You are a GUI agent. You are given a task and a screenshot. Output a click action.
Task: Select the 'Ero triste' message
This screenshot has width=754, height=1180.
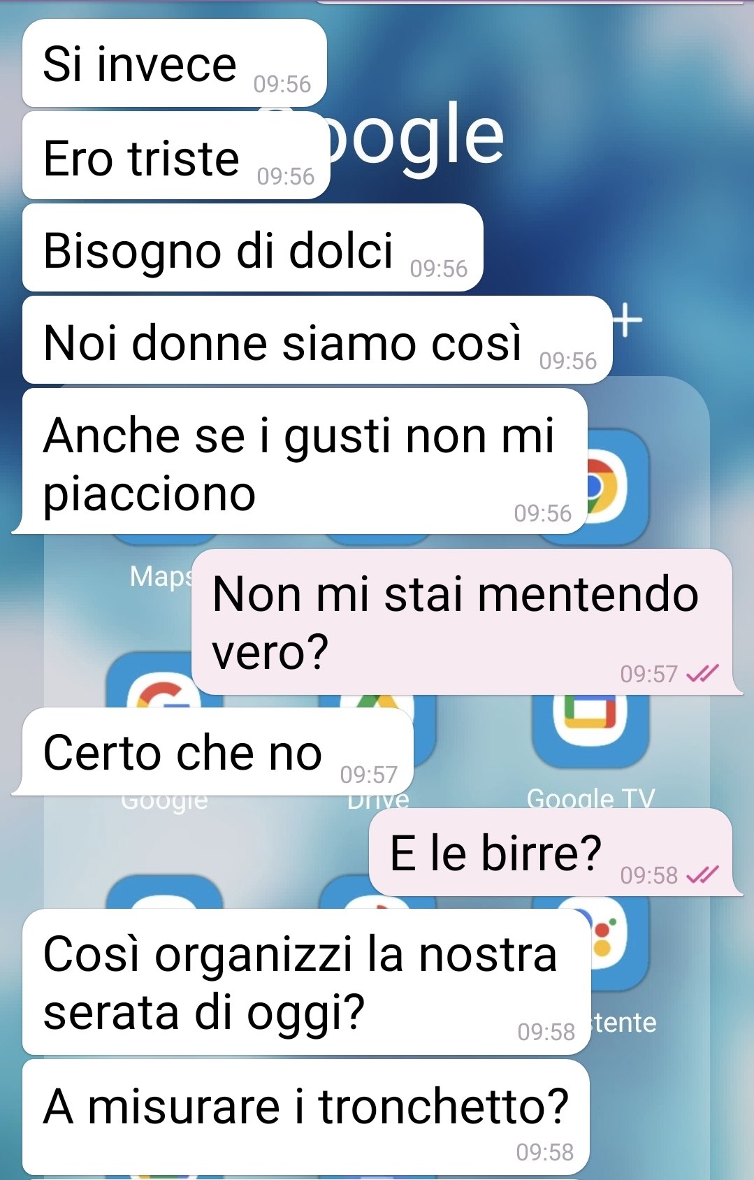(x=176, y=156)
